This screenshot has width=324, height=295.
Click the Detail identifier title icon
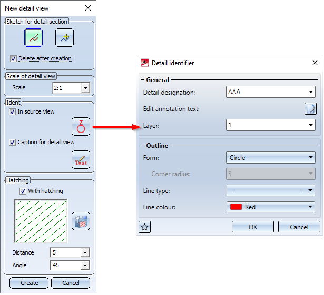click(145, 63)
